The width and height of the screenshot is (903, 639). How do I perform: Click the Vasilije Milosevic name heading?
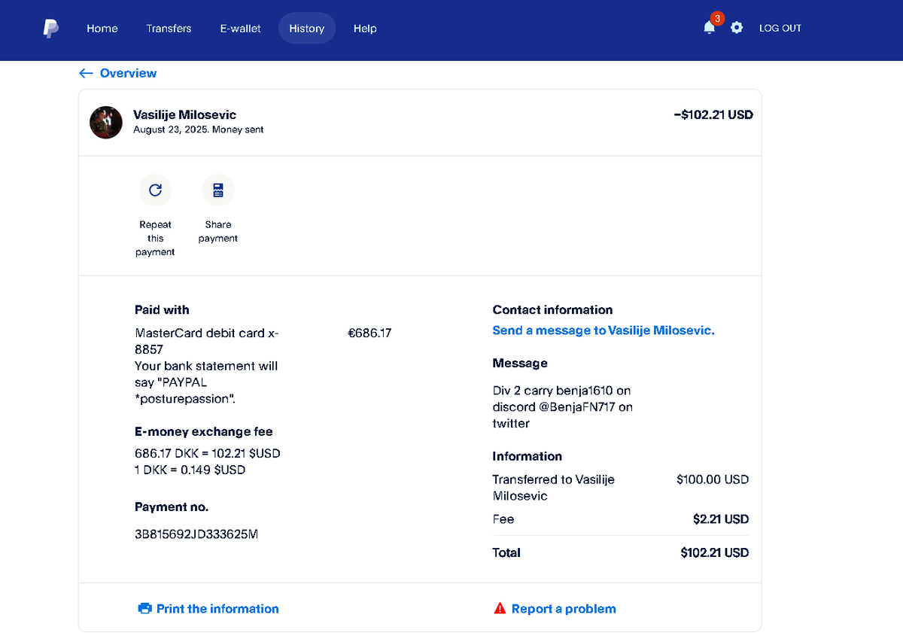184,114
